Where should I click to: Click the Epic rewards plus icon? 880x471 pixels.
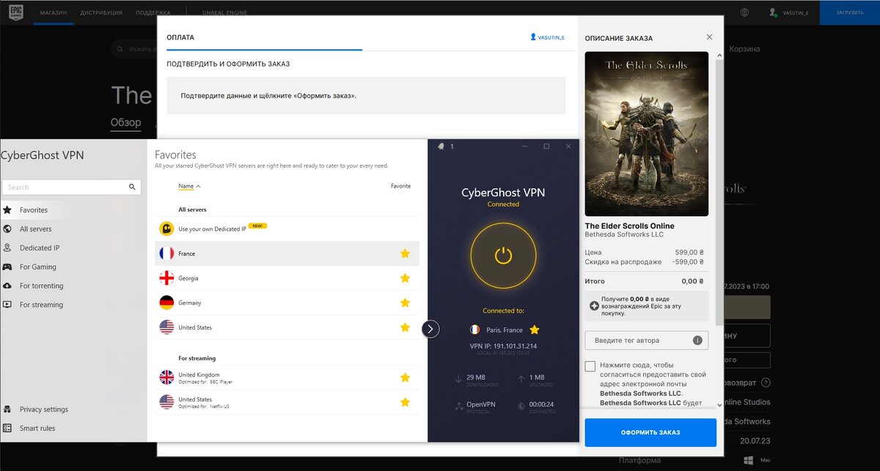click(594, 306)
